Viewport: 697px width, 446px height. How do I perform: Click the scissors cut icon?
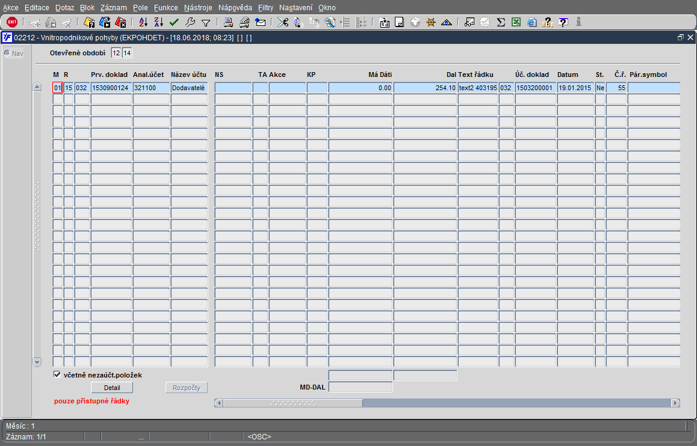283,22
